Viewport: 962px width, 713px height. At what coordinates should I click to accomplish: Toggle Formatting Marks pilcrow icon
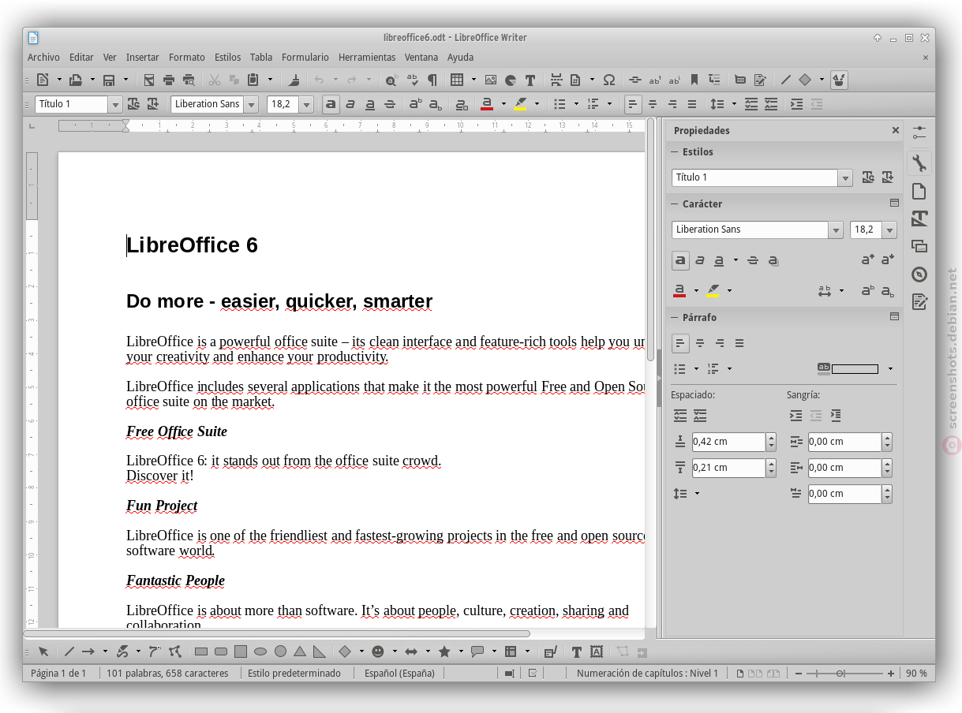[x=432, y=80]
